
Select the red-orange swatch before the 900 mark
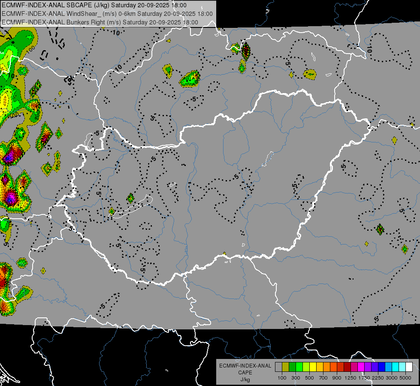click(x=333, y=367)
